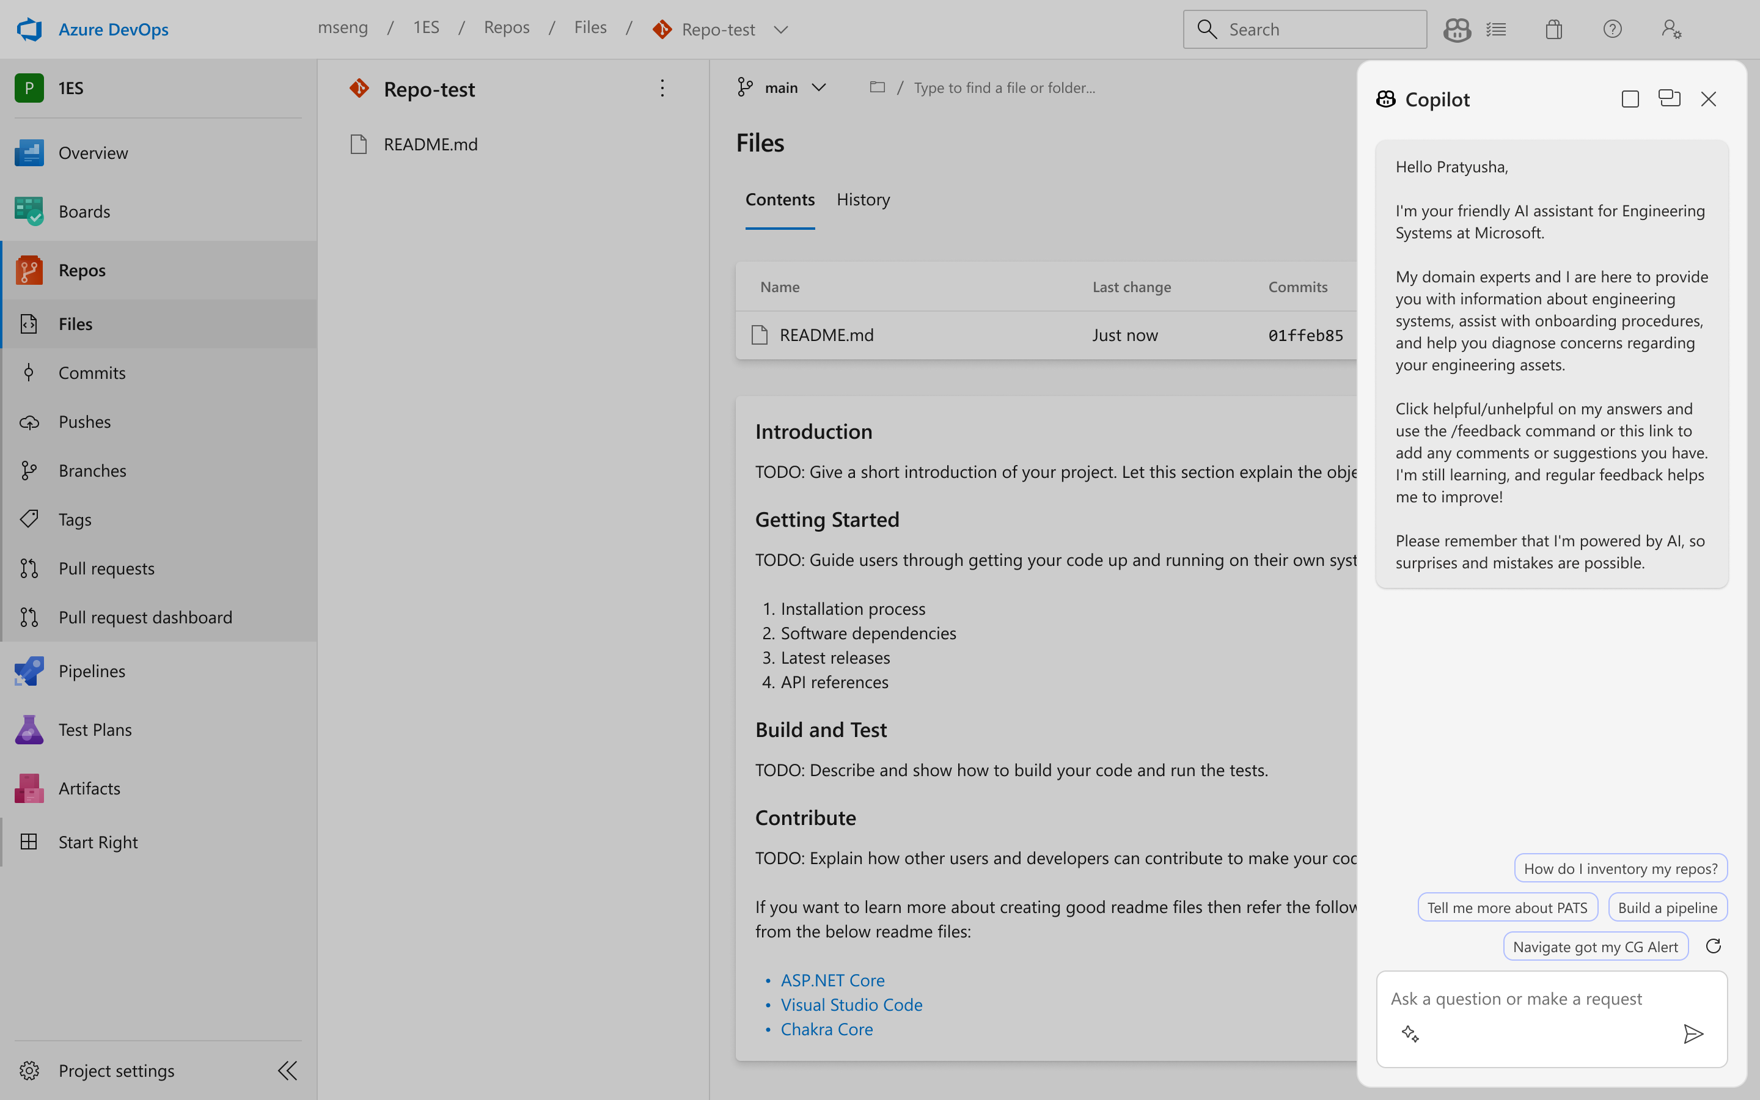1760x1100 pixels.
Task: Click the 'Build a pipeline' suggestion
Action: point(1667,908)
